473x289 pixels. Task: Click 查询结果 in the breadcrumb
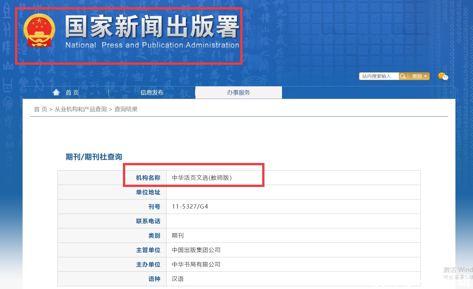click(126, 109)
